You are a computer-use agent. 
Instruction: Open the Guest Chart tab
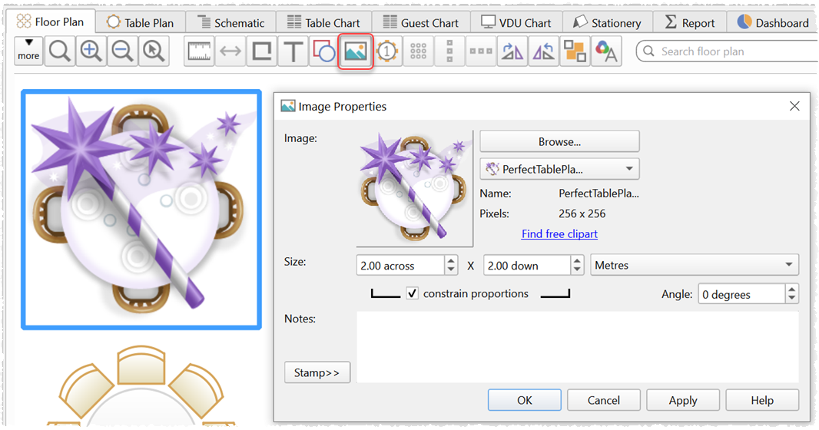[421, 23]
